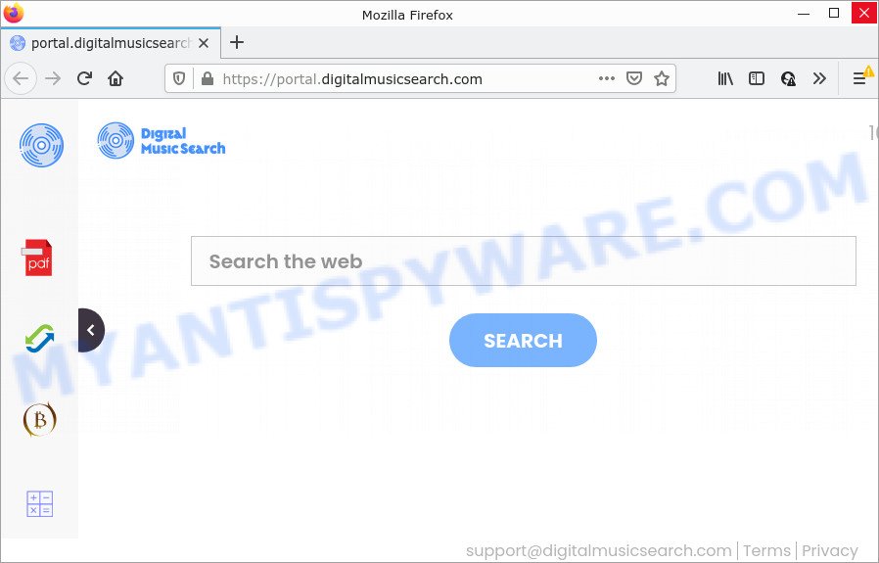
Task: Open Firefox Library icon
Action: tap(725, 78)
